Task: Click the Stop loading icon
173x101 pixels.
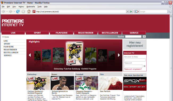Action: click(x=23, y=11)
